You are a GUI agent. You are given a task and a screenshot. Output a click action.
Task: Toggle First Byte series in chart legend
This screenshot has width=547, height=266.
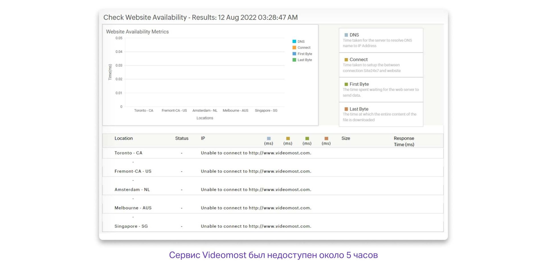(302, 54)
